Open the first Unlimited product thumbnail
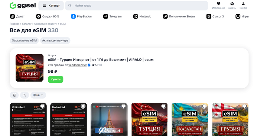This screenshot has height=136, width=260. coord(28,119)
